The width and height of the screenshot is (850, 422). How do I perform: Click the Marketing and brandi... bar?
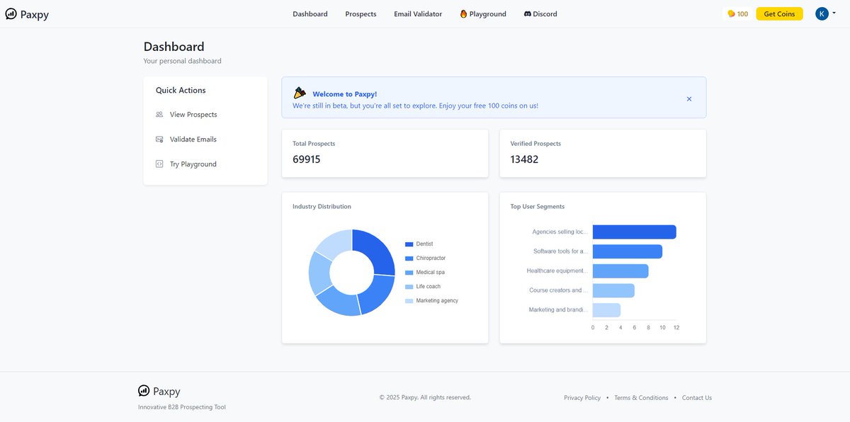[x=606, y=310]
